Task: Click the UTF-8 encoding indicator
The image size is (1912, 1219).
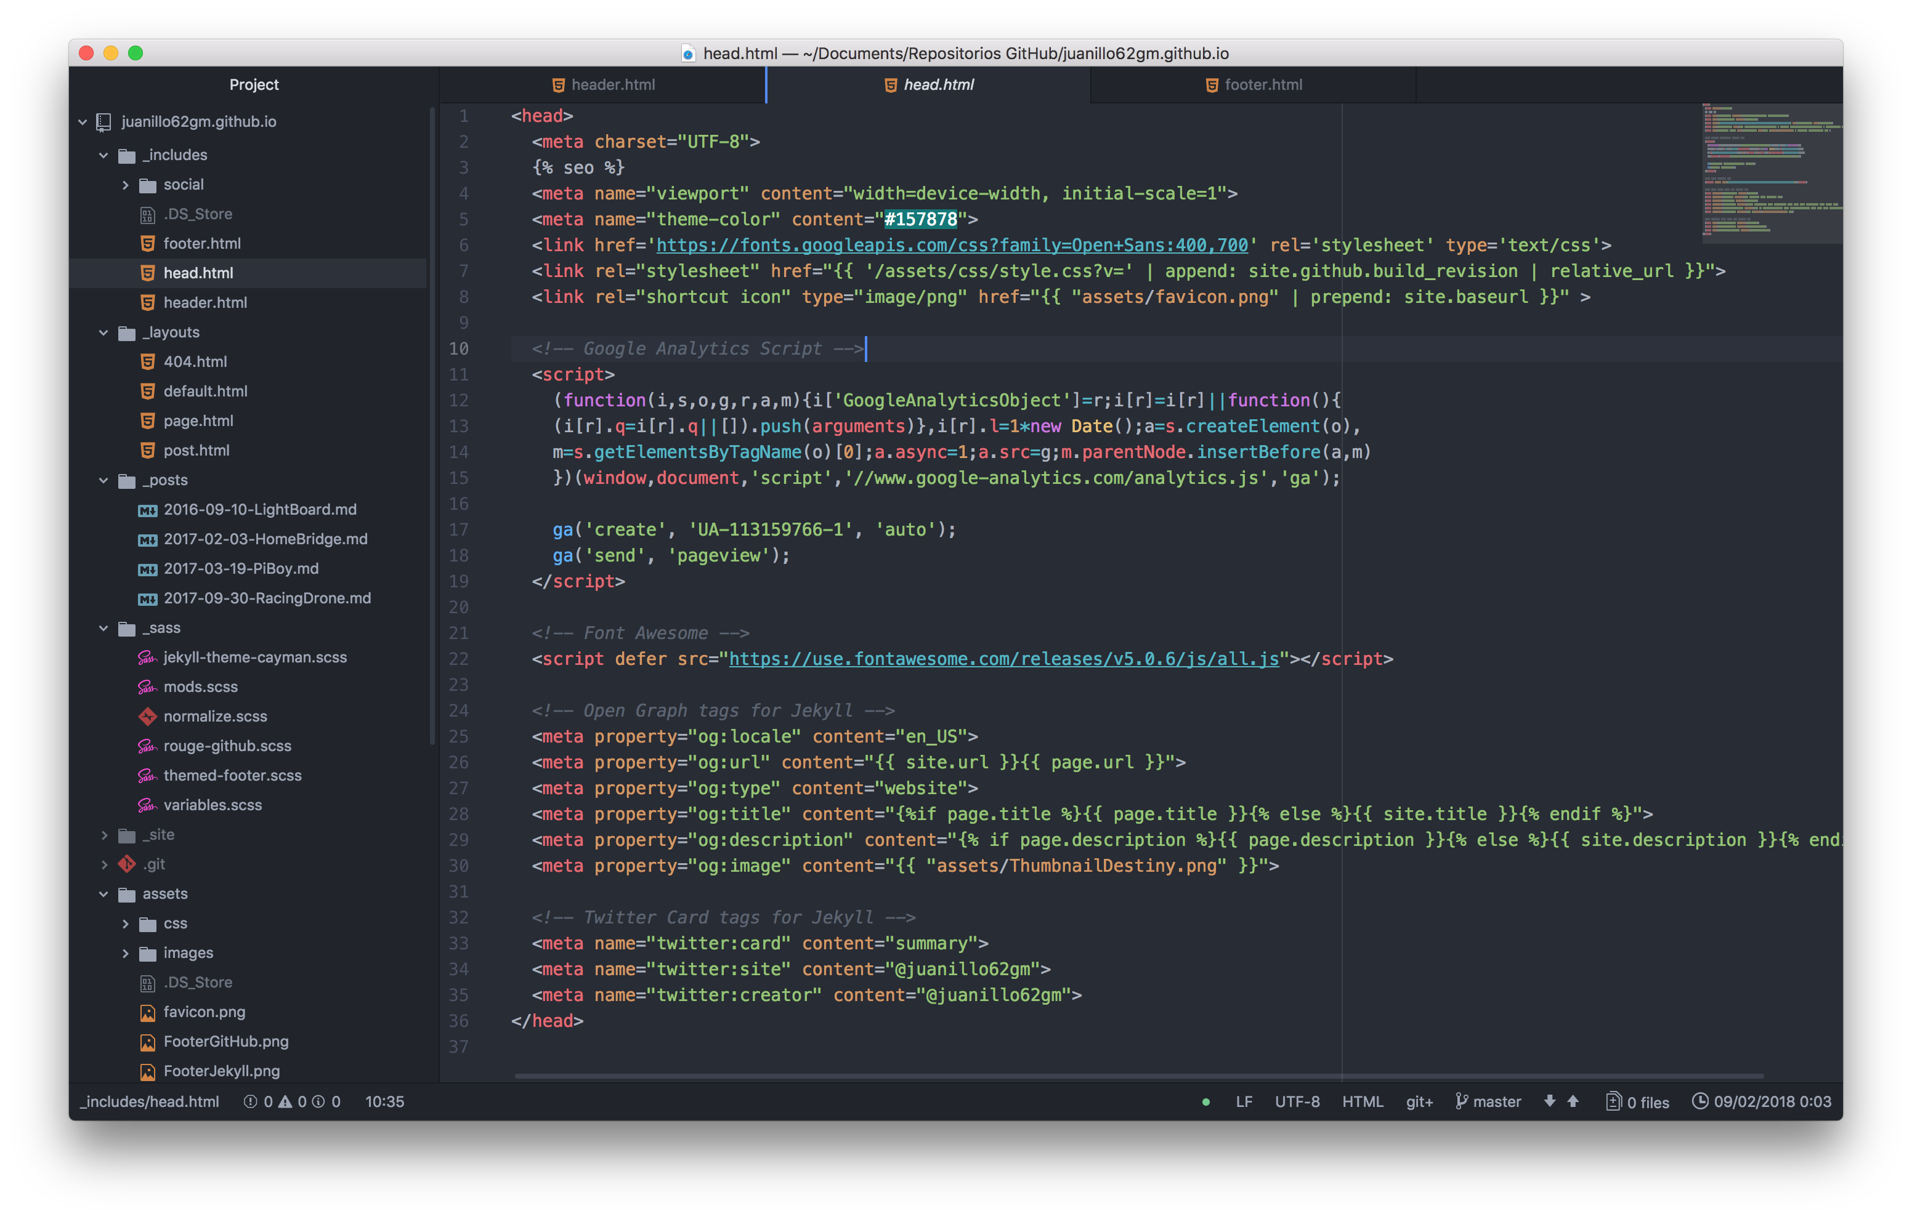Action: point(1297,1101)
